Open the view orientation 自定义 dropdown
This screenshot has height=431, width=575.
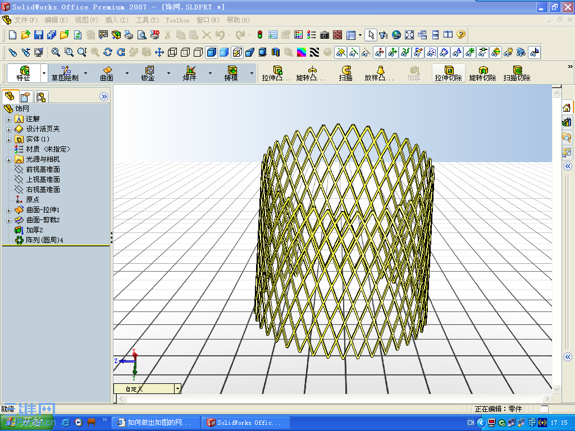178,388
